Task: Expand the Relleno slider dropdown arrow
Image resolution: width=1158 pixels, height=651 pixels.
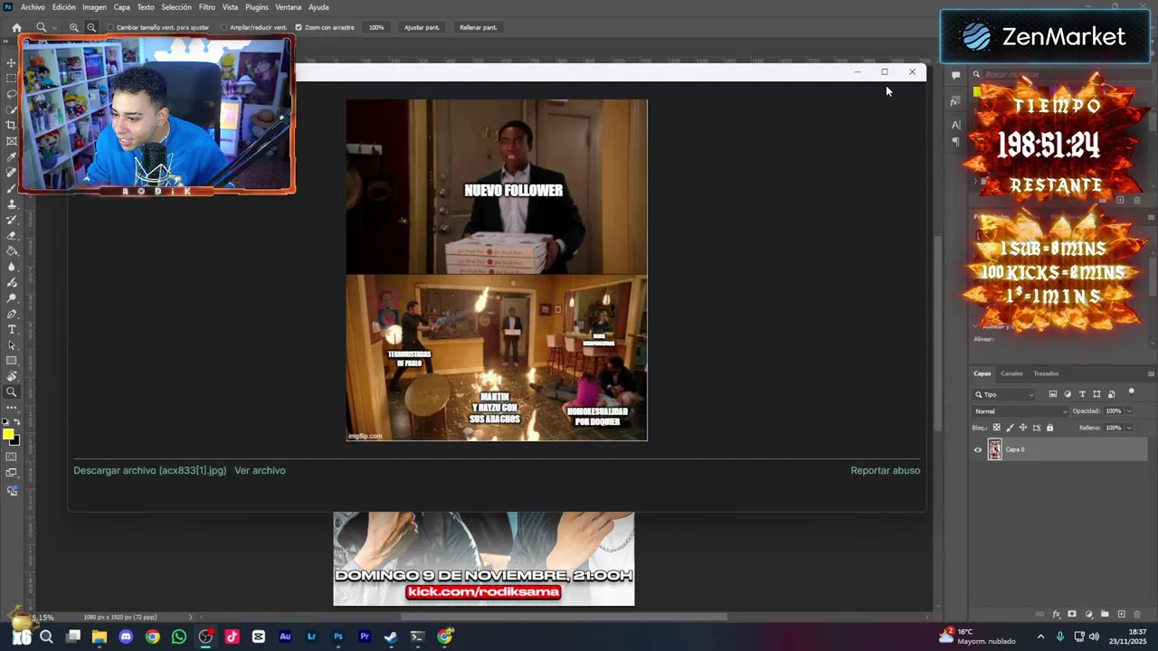Action: coord(1128,428)
